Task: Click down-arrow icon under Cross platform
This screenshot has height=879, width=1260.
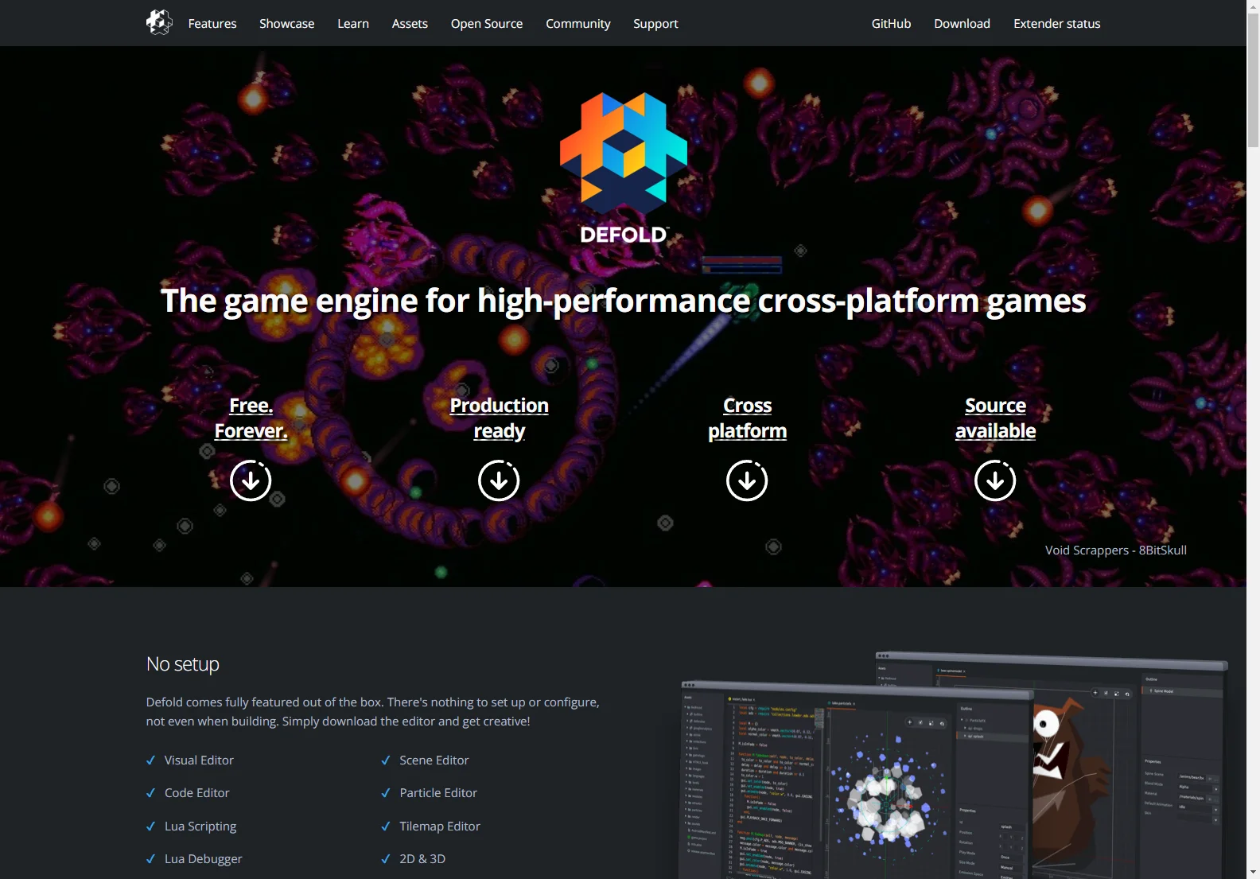Action: tap(747, 480)
